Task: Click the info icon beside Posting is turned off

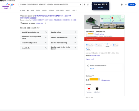Action: [88, 66]
